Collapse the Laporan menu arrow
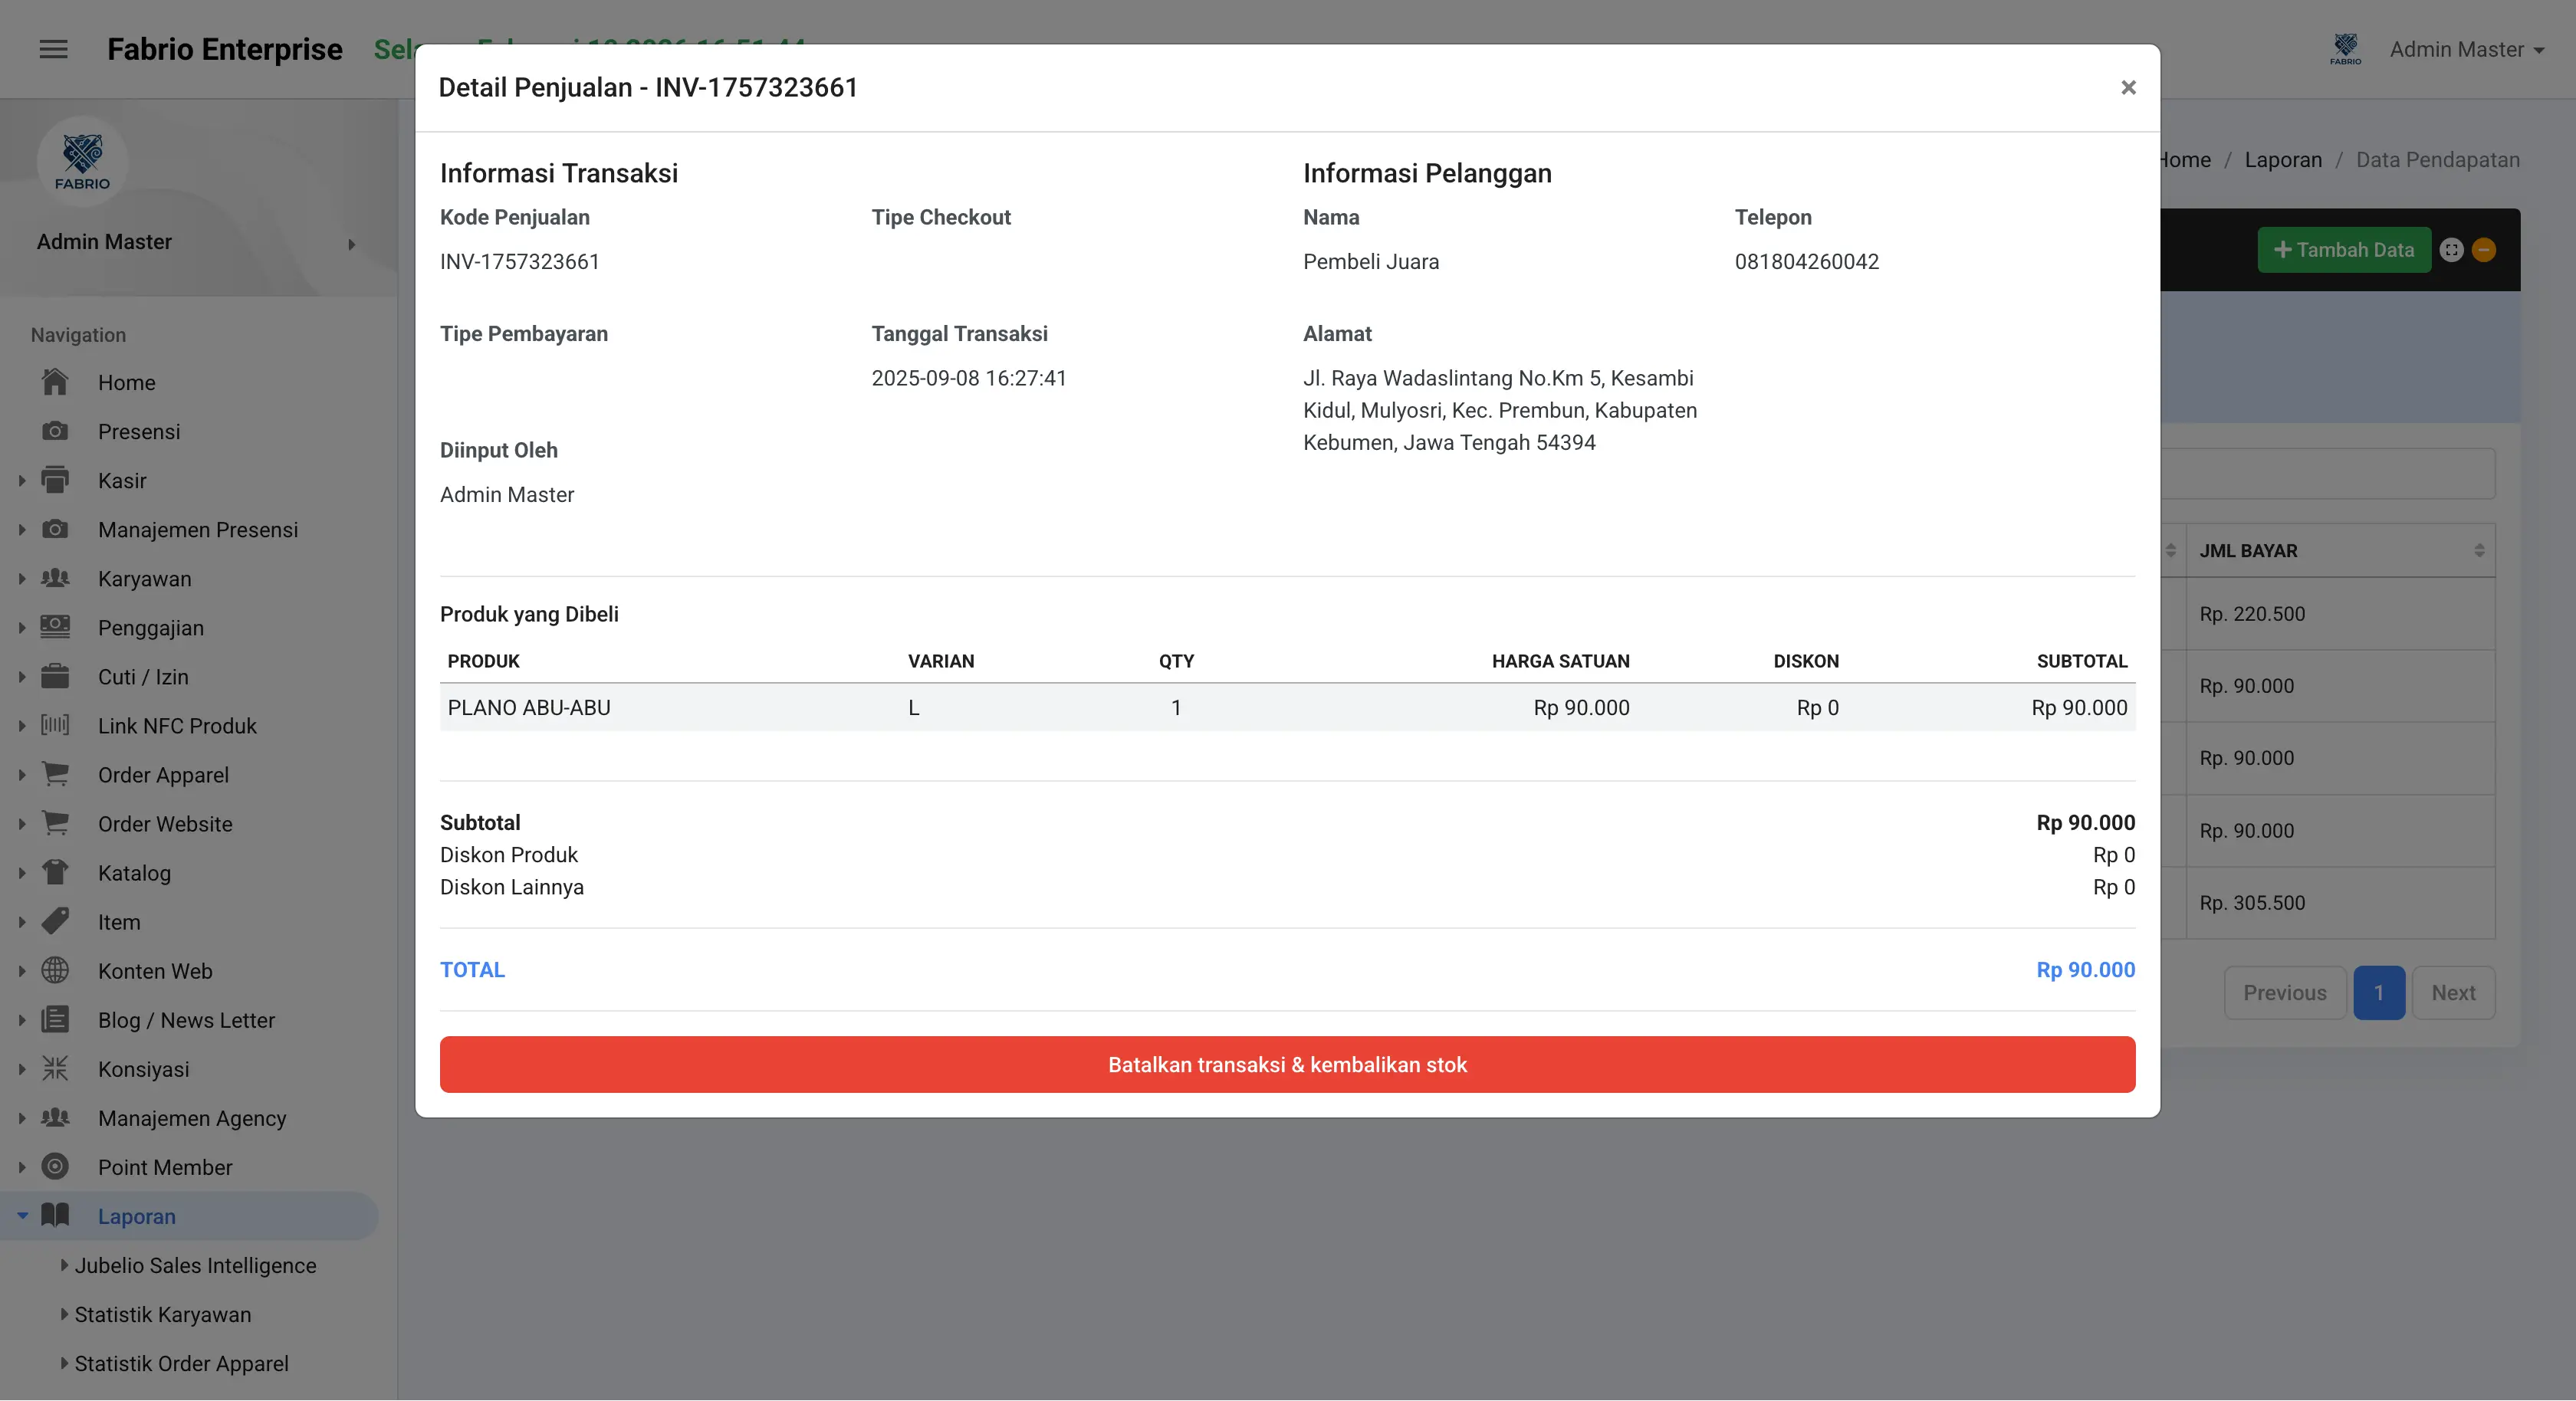The height and width of the screenshot is (1401, 2576). point(22,1215)
